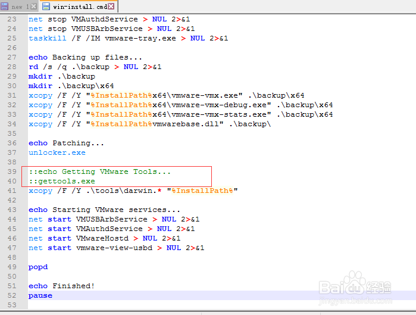The width and height of the screenshot is (416, 315).
Task: Click '.\tools\darwin.*' on line 41
Action: coord(124,191)
